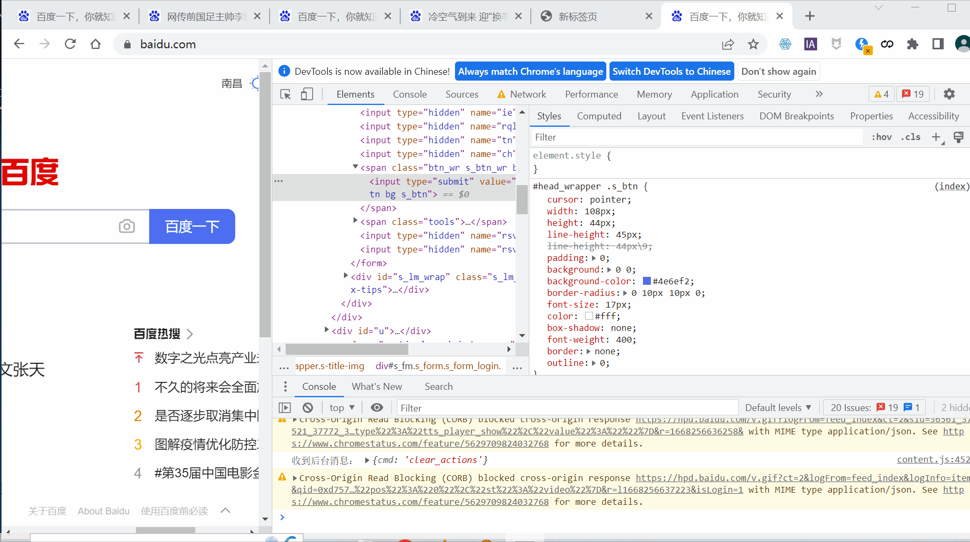Click Don't show again button

pyautogui.click(x=778, y=72)
